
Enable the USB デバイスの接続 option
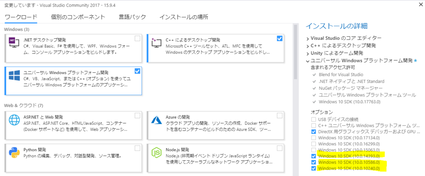click(x=314, y=119)
